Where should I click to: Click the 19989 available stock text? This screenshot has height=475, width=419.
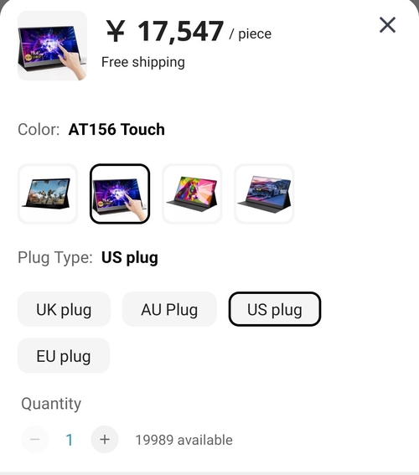click(184, 440)
